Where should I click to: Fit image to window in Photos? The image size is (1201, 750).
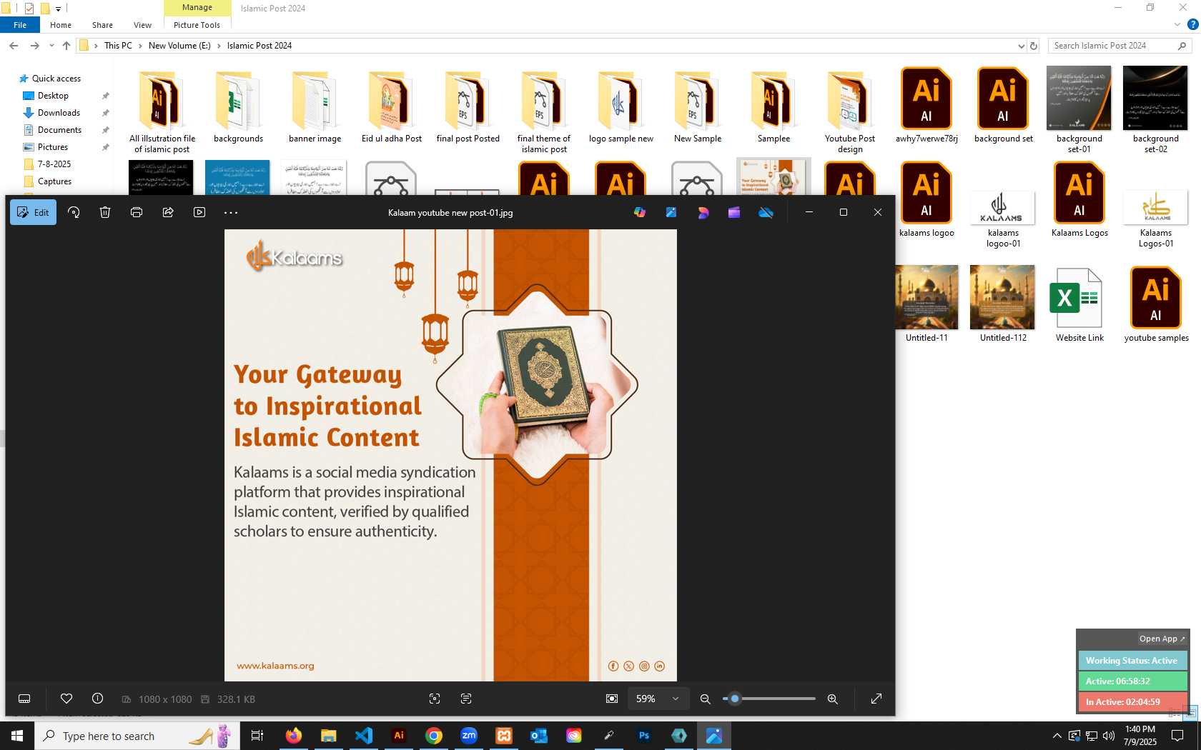[x=612, y=699]
